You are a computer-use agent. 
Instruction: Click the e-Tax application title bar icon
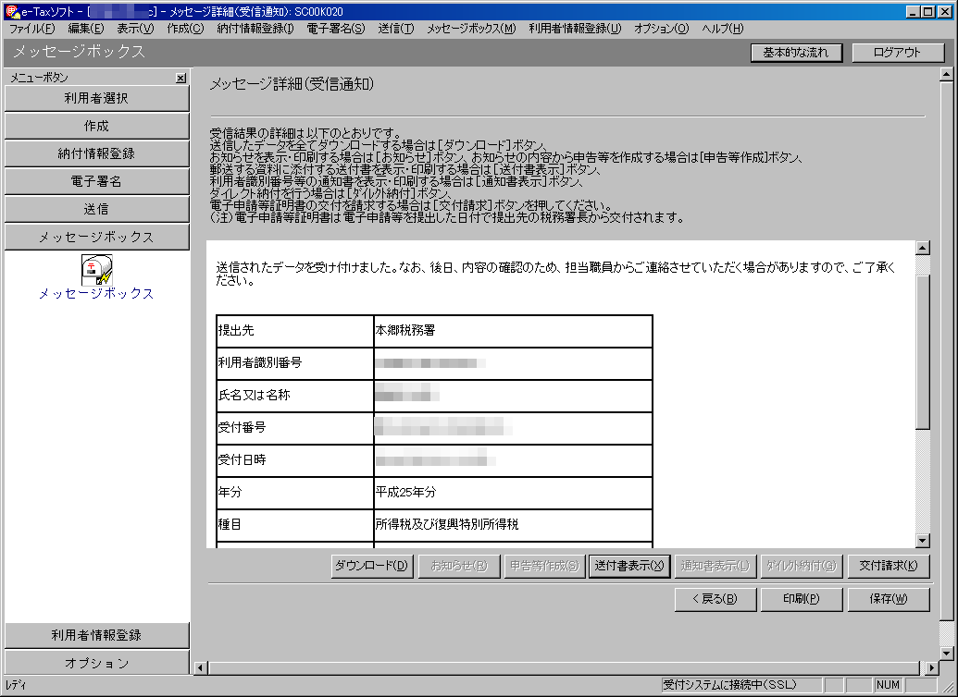(11, 11)
